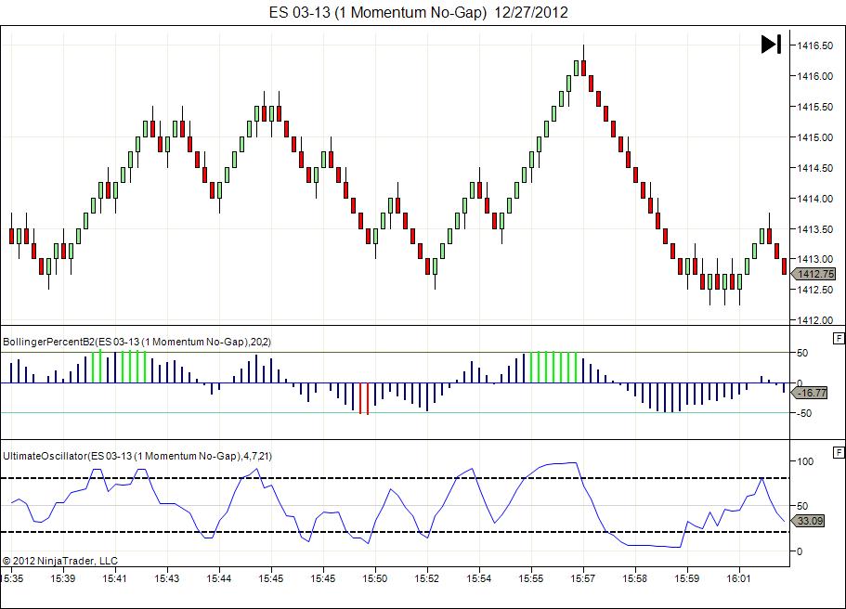Click the 1415.00 price axis label

click(x=814, y=137)
